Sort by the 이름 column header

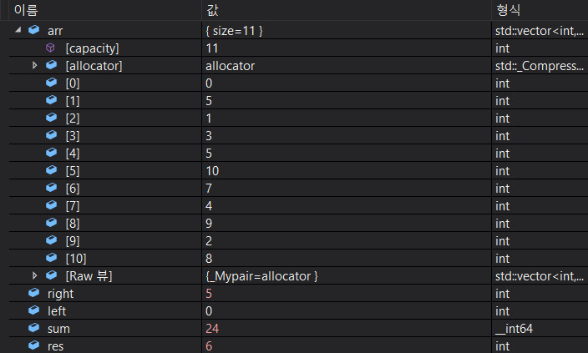tap(25, 9)
